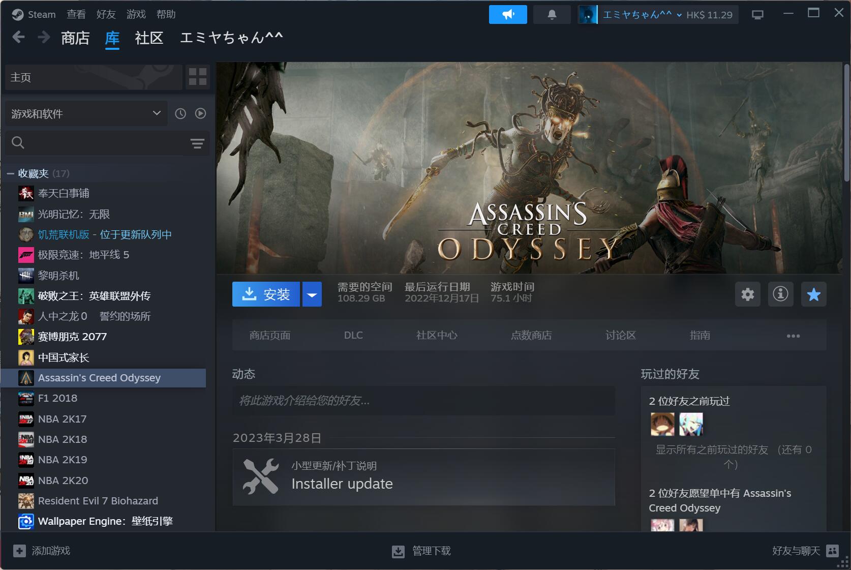Screen dimensions: 851x570
Task: Open 管理下载 downloads manager
Action: coord(421,551)
